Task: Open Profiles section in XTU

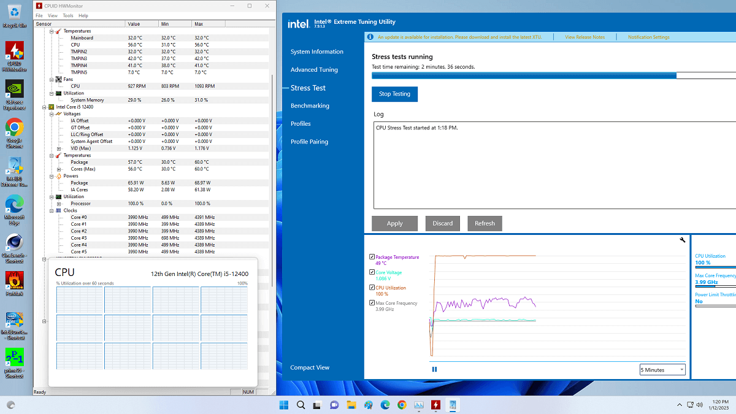Action: click(301, 123)
